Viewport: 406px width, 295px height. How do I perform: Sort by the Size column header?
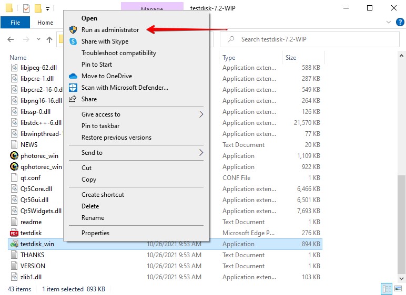291,57
